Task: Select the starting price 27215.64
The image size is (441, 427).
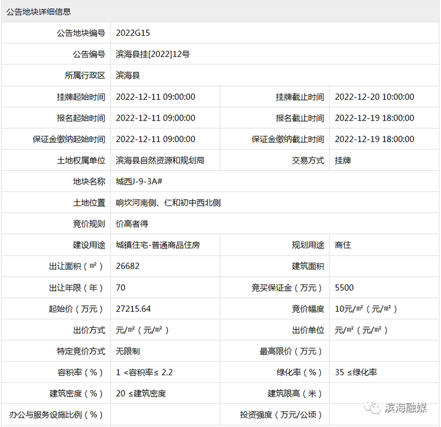Action: pyautogui.click(x=133, y=309)
